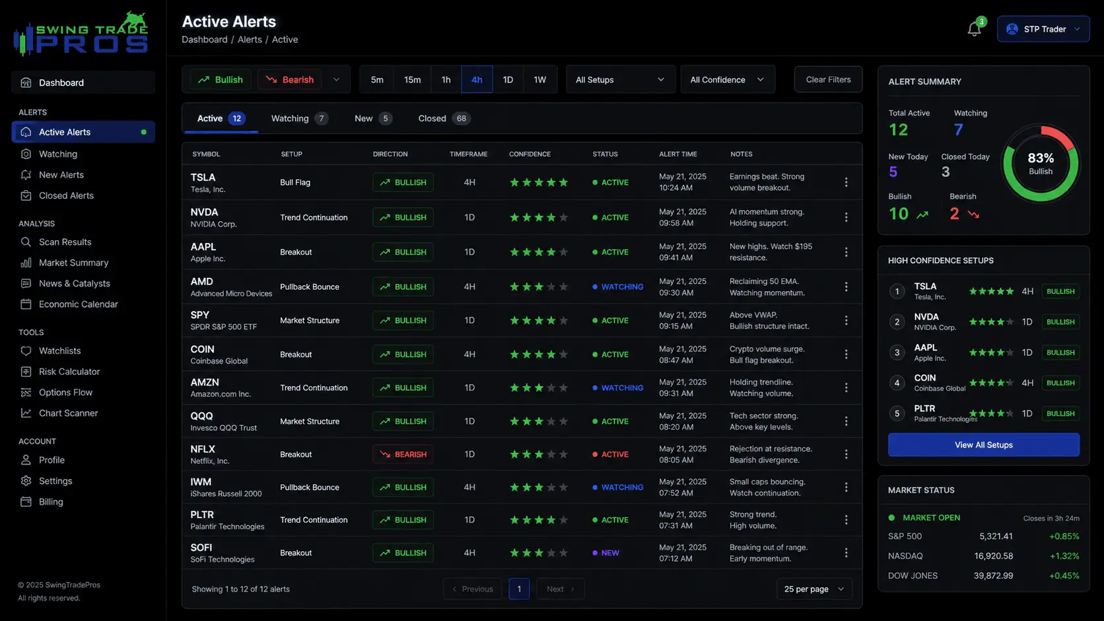
Task: Open three-dot menu for AMD row
Action: 846,286
